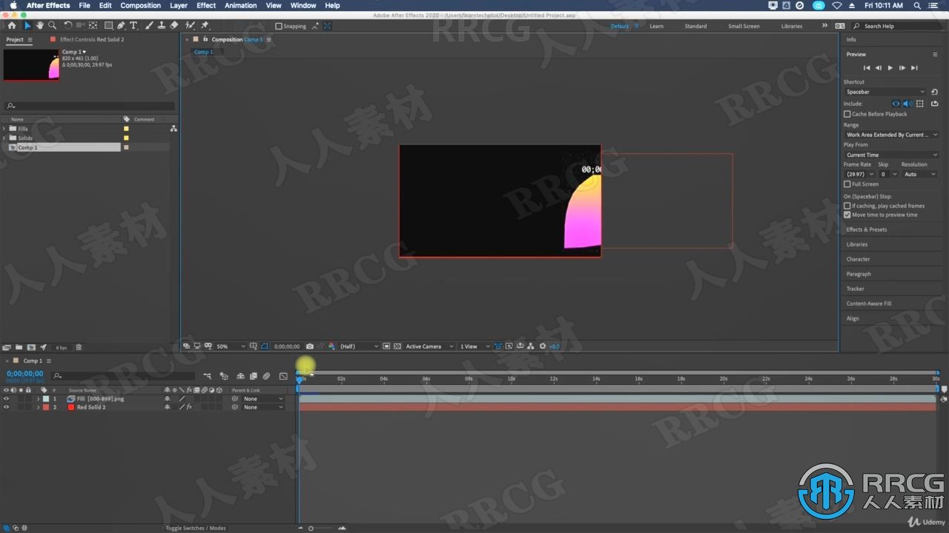The height and width of the screenshot is (533, 949).
Task: Reset the preview shortcut settings icon
Action: click(x=934, y=92)
